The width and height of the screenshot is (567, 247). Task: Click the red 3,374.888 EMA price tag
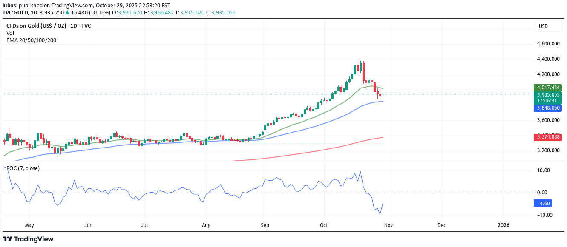547,137
